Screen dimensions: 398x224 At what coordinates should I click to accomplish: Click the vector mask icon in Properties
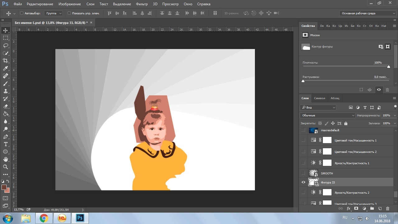click(388, 47)
